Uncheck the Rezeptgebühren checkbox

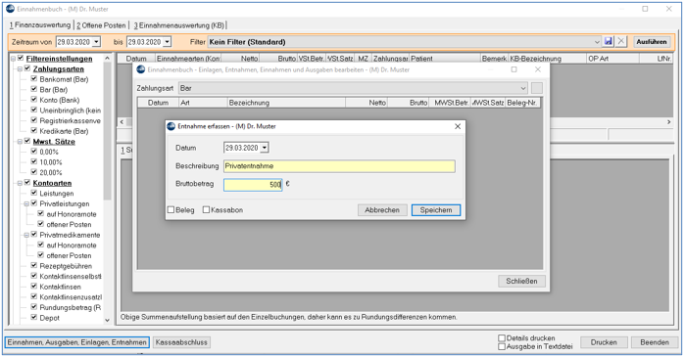point(34,266)
